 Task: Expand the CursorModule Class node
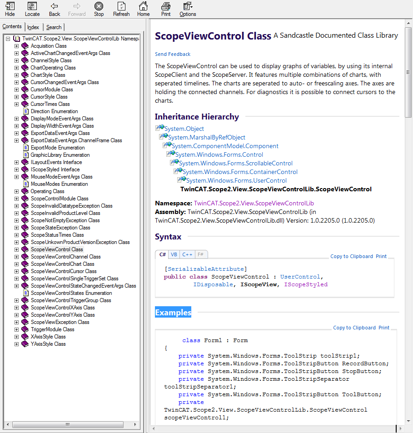pos(16,90)
